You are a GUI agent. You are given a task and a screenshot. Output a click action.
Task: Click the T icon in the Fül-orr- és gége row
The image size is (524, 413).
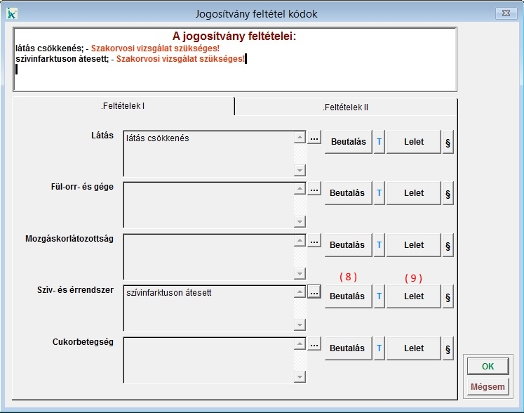tap(379, 193)
